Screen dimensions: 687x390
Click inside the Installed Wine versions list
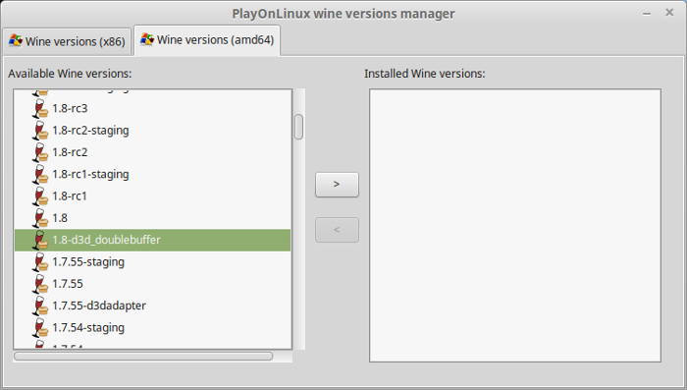[515, 226]
